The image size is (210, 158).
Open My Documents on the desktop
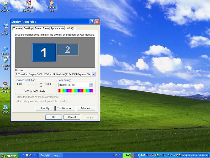tap(6, 3)
